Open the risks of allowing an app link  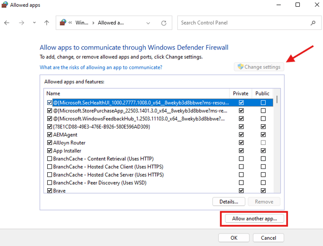click(x=101, y=67)
